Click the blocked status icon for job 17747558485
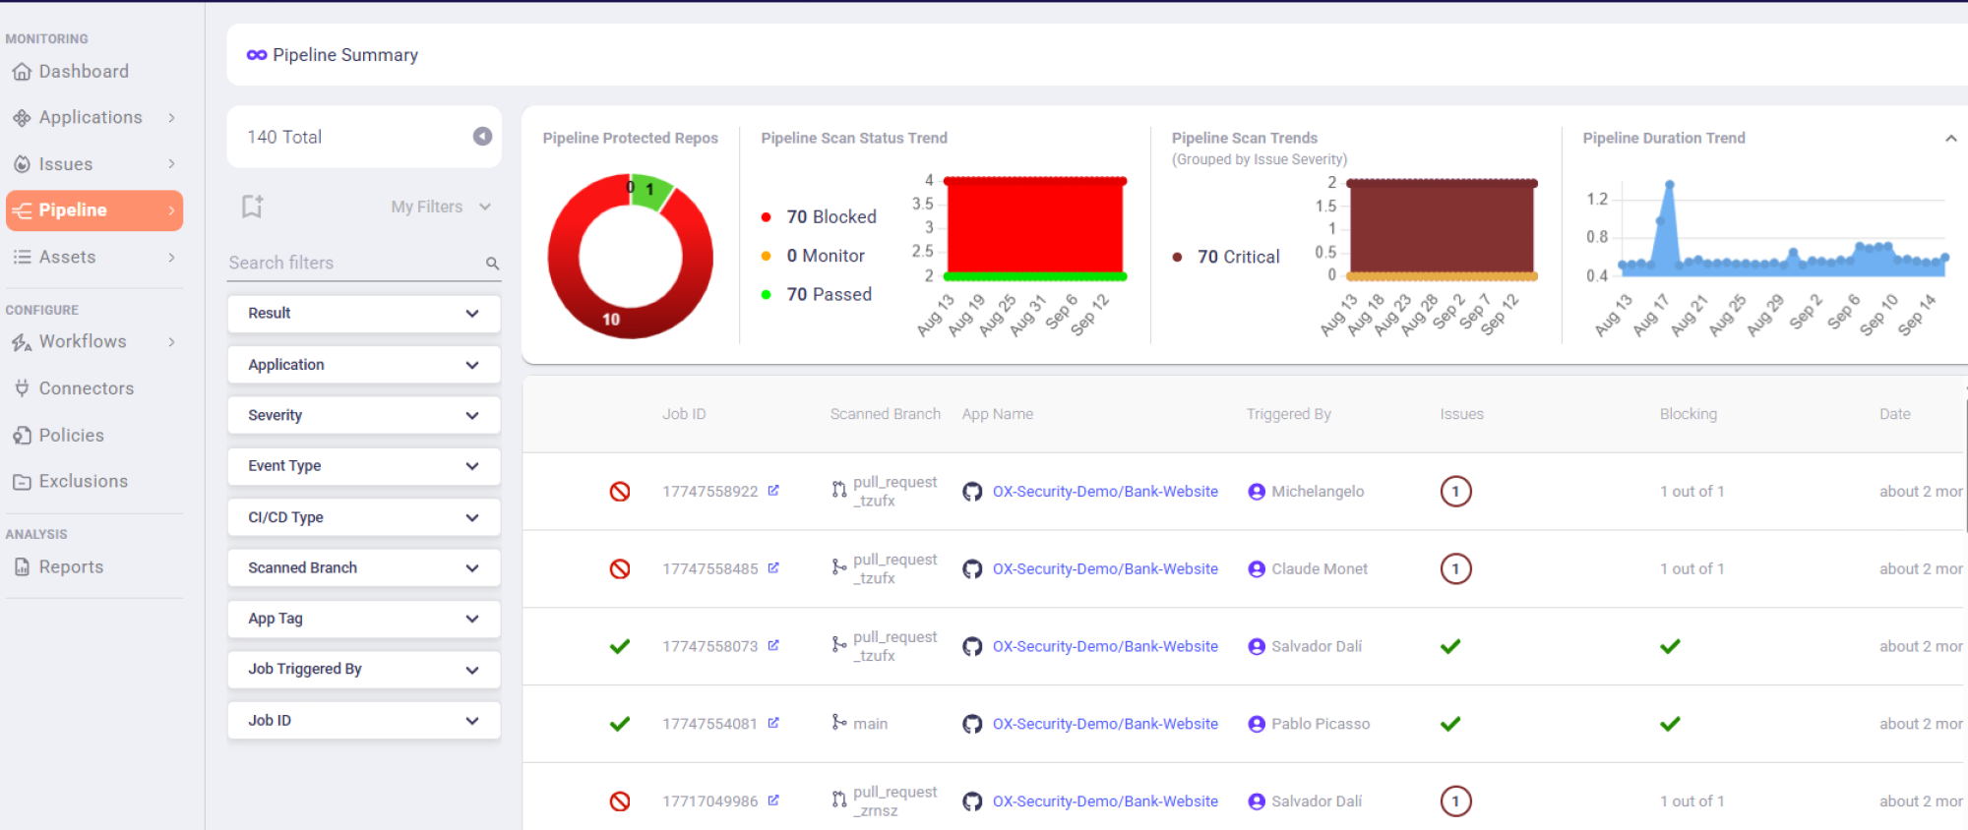Viewport: 1968px width, 830px height. (x=620, y=568)
